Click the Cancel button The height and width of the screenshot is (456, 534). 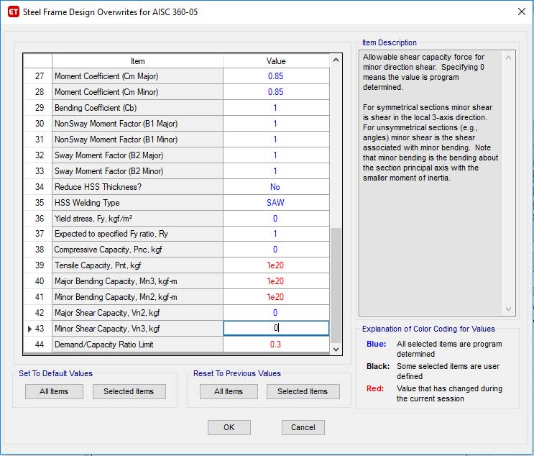pos(303,427)
